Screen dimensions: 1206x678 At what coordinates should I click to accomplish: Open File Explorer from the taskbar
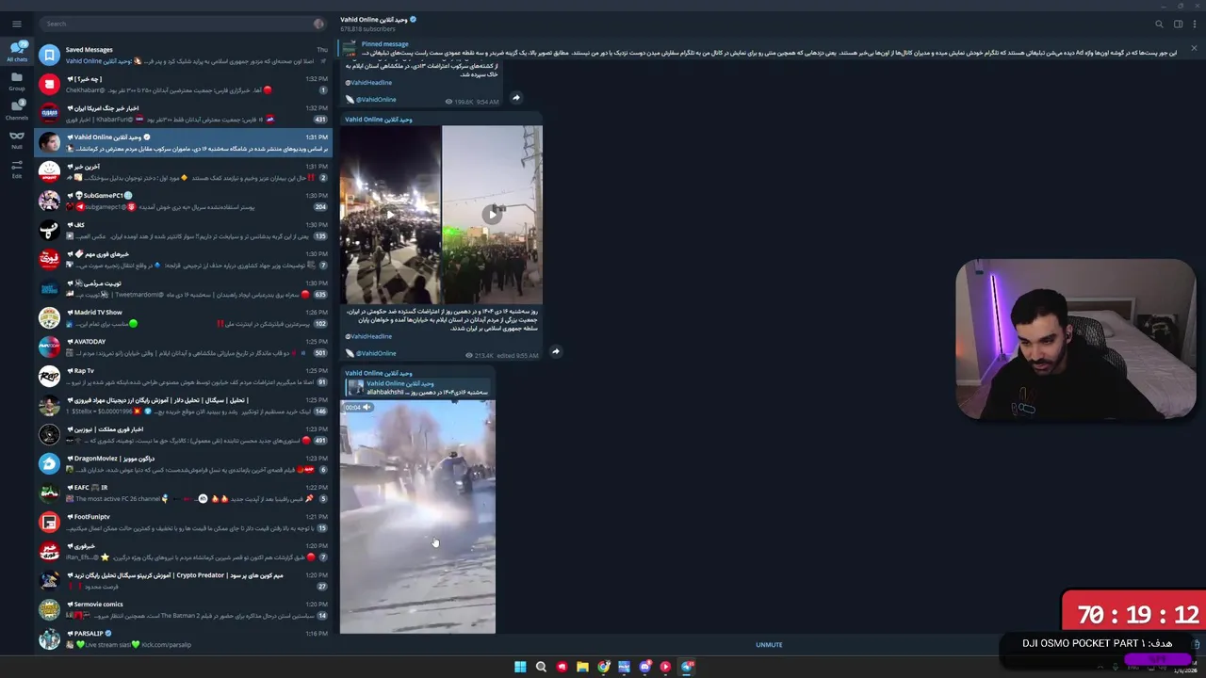click(x=582, y=667)
